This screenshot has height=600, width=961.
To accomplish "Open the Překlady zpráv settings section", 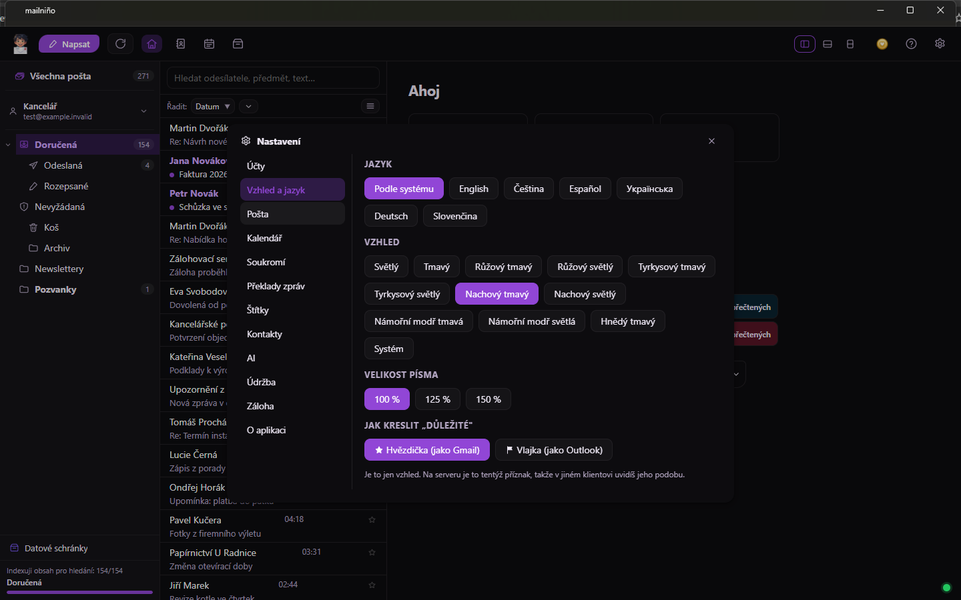I will click(x=292, y=286).
